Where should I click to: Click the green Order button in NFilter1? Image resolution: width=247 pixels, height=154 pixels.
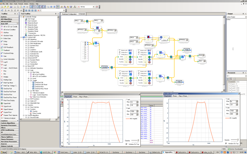[x=130, y=57]
